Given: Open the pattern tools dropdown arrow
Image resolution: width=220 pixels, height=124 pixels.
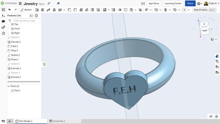Looking at the screenshot, I should click(x=109, y=10).
